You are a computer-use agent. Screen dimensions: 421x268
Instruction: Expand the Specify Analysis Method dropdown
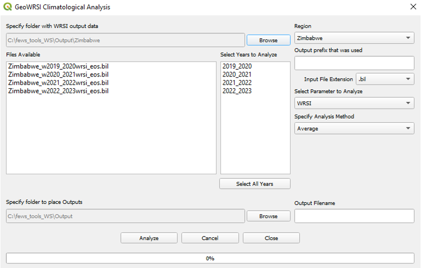tap(354, 128)
